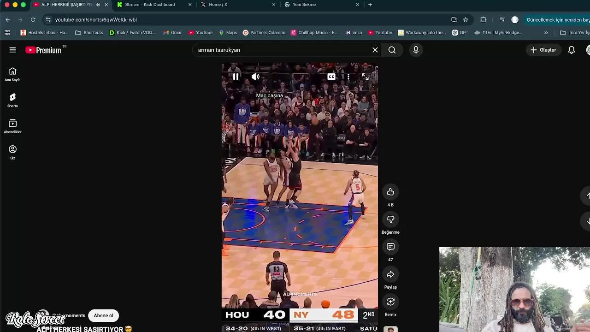
Task: Open a new browser tab with plus
Action: coord(370,5)
